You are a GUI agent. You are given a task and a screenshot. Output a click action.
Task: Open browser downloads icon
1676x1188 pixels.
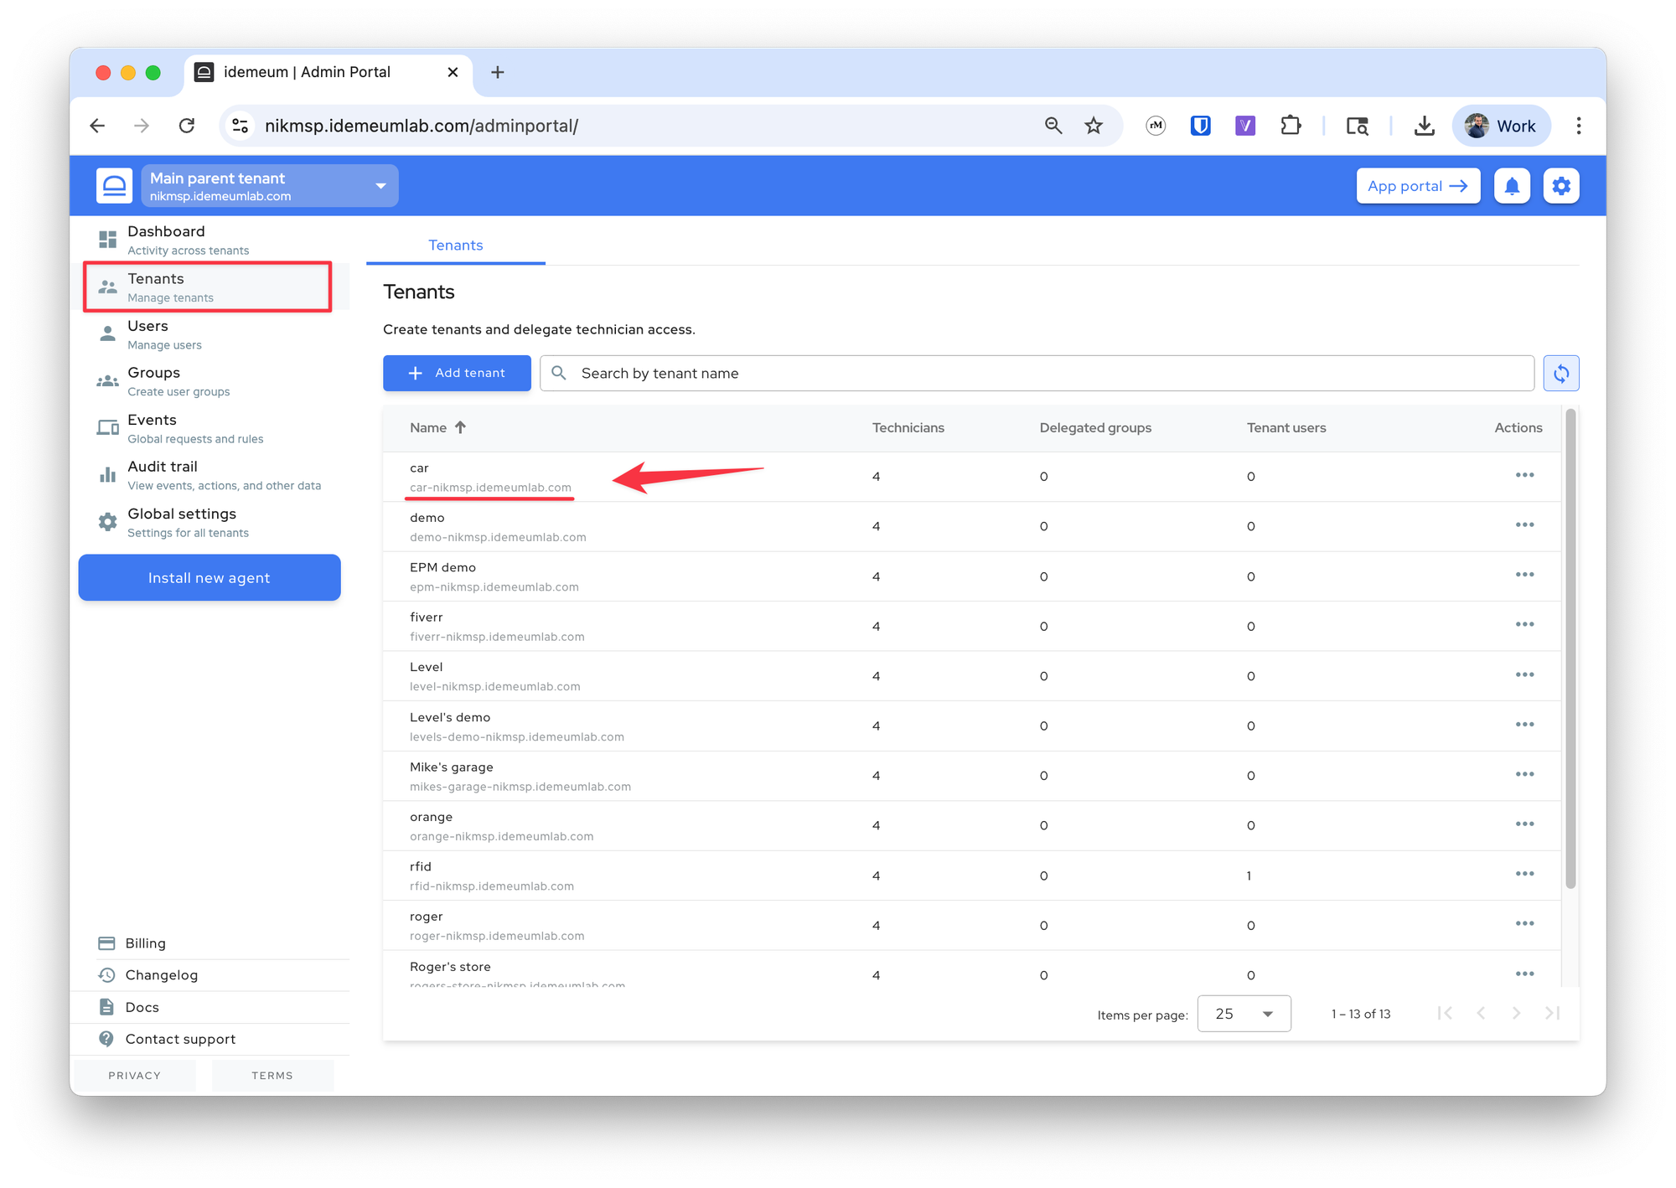(1424, 126)
